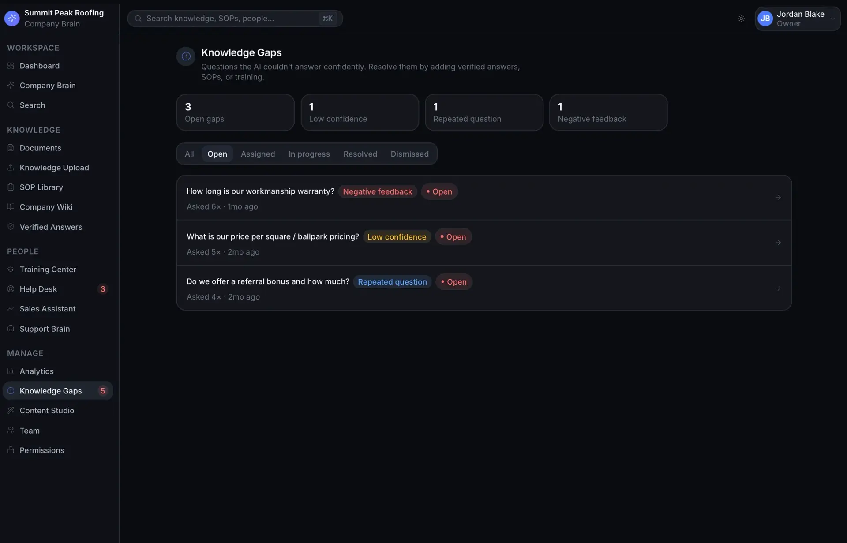Switch to the Assigned tab
The image size is (847, 543).
click(258, 154)
